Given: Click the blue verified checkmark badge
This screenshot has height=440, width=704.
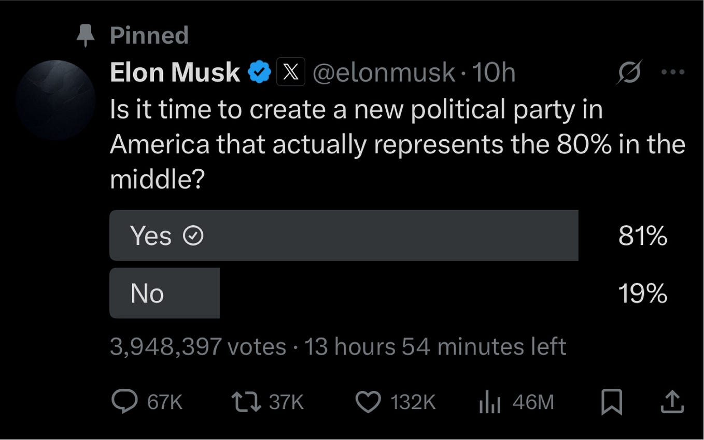Looking at the screenshot, I should [260, 72].
